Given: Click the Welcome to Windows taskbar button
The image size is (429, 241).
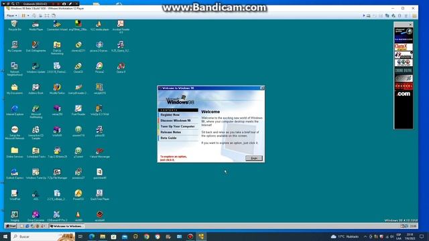Looking at the screenshot, I should click(x=66, y=226).
